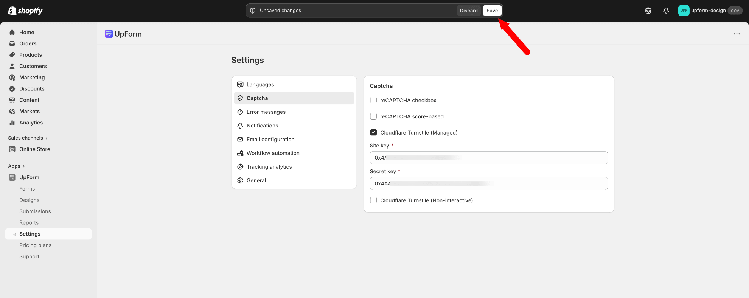This screenshot has width=749, height=298.
Task: Click the Unsaved changes info icon
Action: click(x=253, y=11)
